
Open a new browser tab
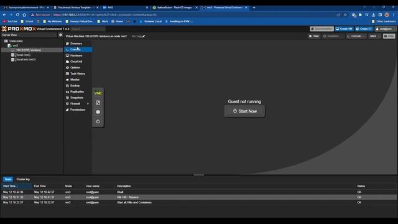click(254, 7)
